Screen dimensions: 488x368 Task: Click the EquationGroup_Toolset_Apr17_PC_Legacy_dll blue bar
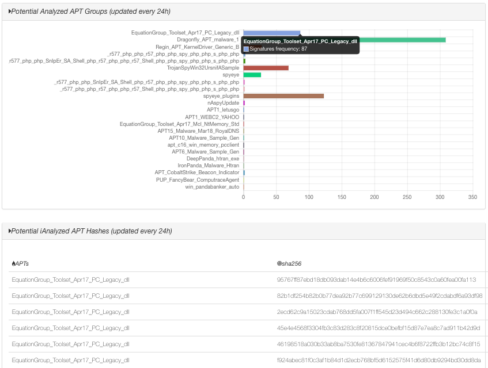coord(271,33)
